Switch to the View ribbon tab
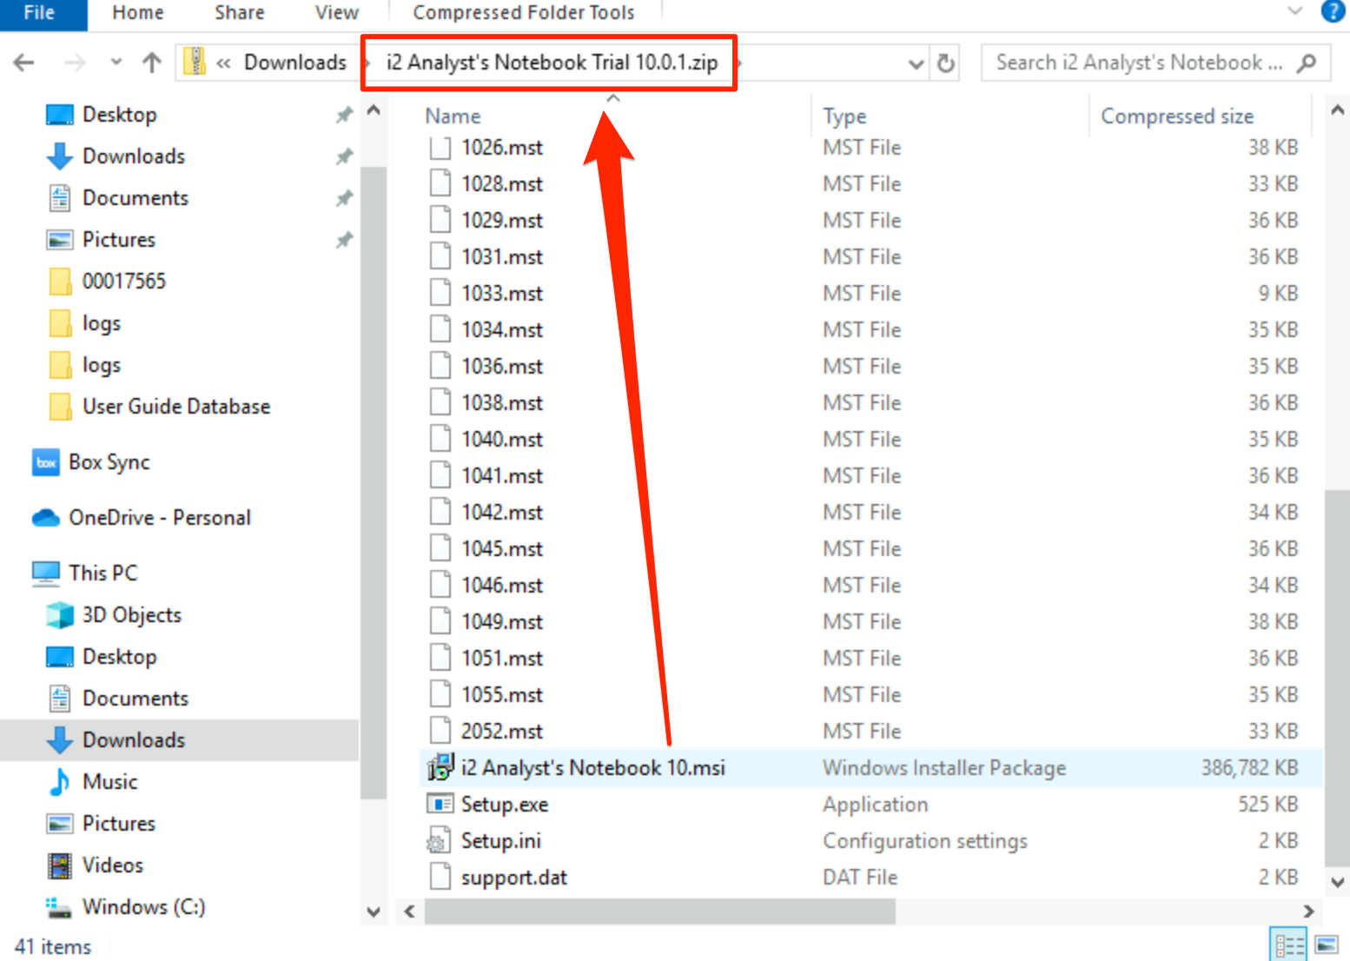The image size is (1350, 961). (335, 12)
